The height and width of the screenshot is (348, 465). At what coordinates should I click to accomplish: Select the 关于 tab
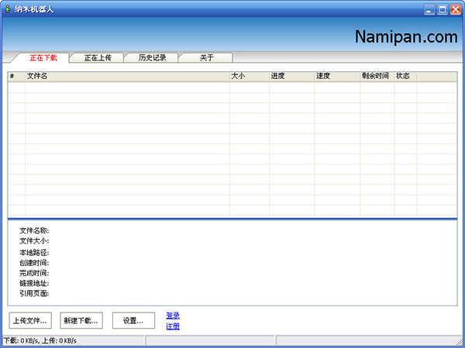(x=206, y=58)
